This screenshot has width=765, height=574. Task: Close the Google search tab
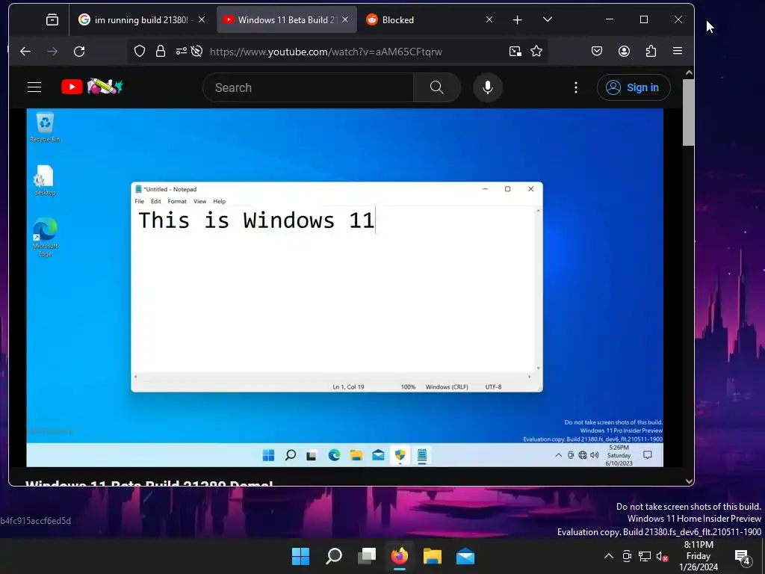tap(202, 19)
